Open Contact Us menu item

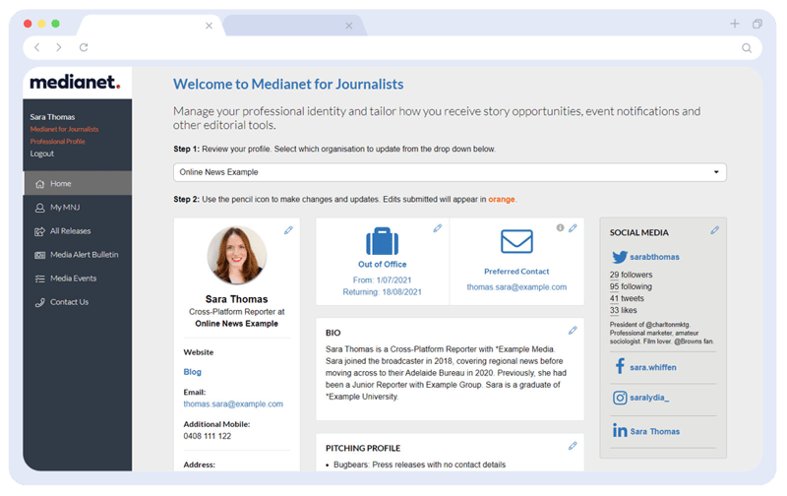pyautogui.click(x=78, y=302)
